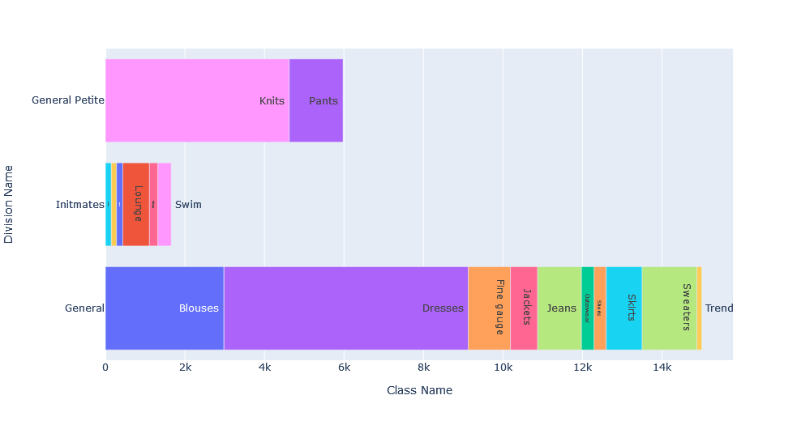Select the dark green Outerwear segment

[x=588, y=308]
